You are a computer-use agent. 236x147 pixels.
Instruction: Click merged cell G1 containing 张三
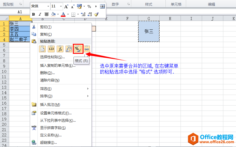click(149, 31)
